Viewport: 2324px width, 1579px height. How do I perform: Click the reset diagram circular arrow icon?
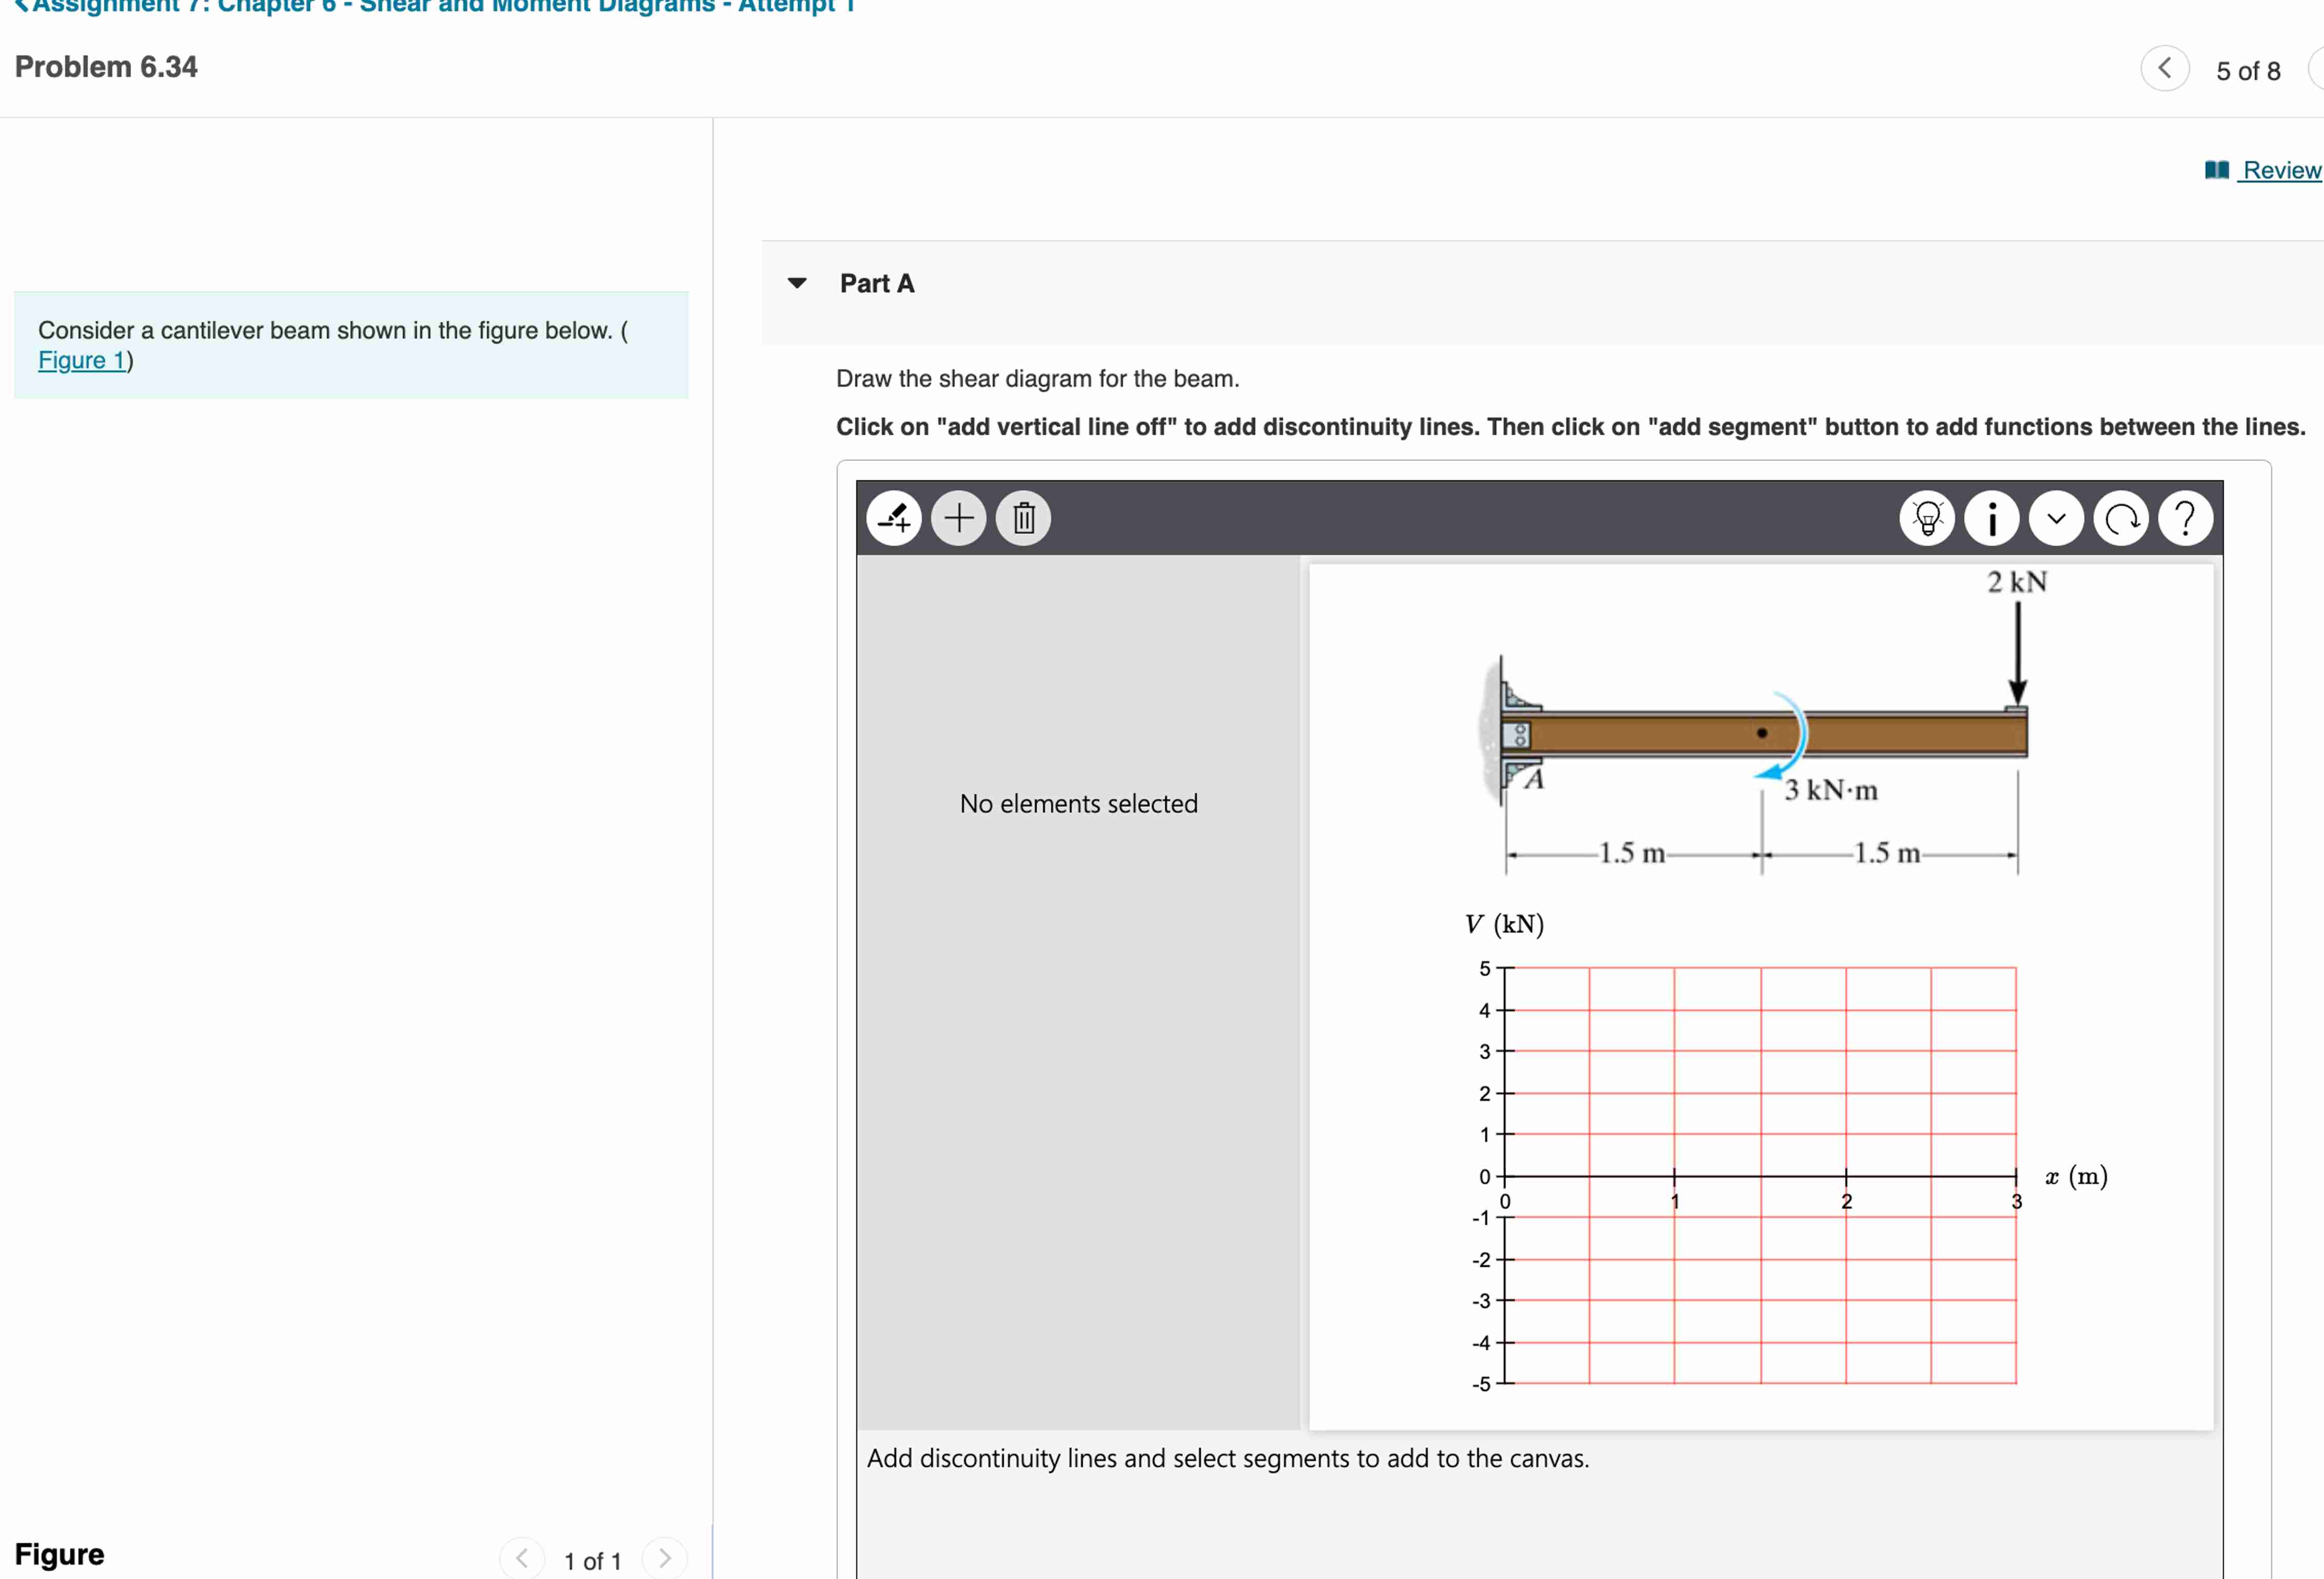pos(2121,518)
